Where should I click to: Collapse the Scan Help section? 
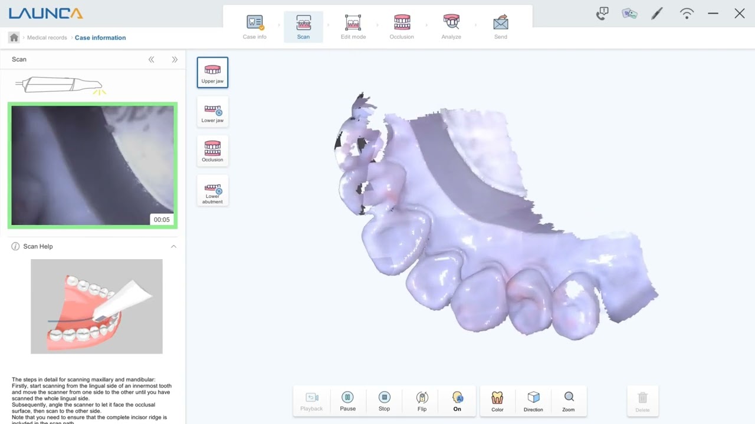coord(173,246)
